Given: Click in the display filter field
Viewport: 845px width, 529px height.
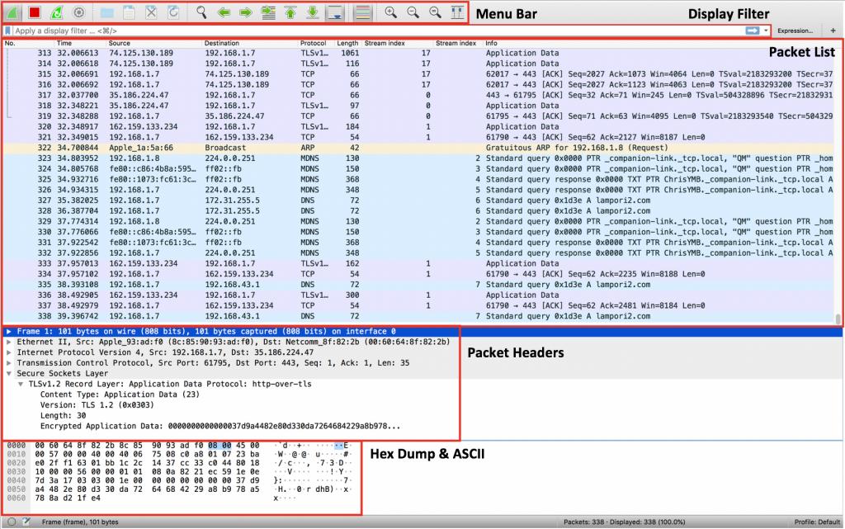Looking at the screenshot, I should [377, 31].
